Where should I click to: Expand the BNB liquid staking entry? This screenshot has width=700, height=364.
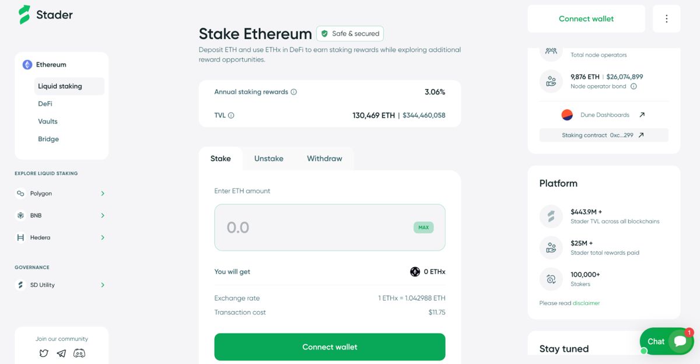103,216
